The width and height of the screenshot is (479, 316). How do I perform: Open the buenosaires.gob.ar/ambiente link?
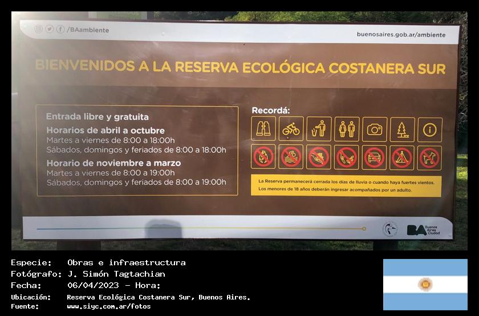click(x=401, y=34)
